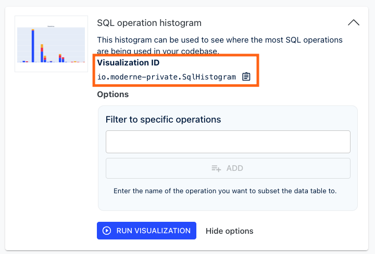Open the histogram preview thumbnail
The height and width of the screenshot is (254, 375).
click(x=51, y=44)
